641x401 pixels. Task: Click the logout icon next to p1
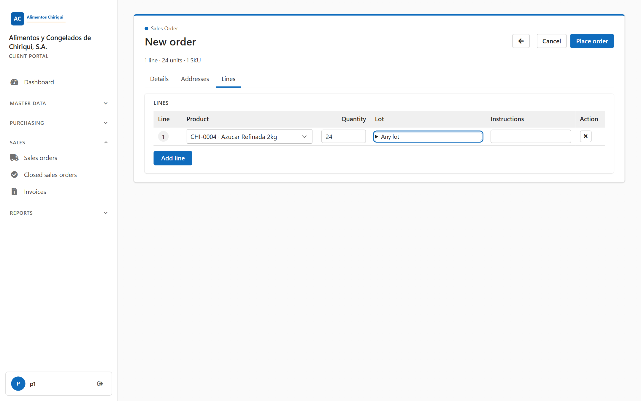point(100,383)
